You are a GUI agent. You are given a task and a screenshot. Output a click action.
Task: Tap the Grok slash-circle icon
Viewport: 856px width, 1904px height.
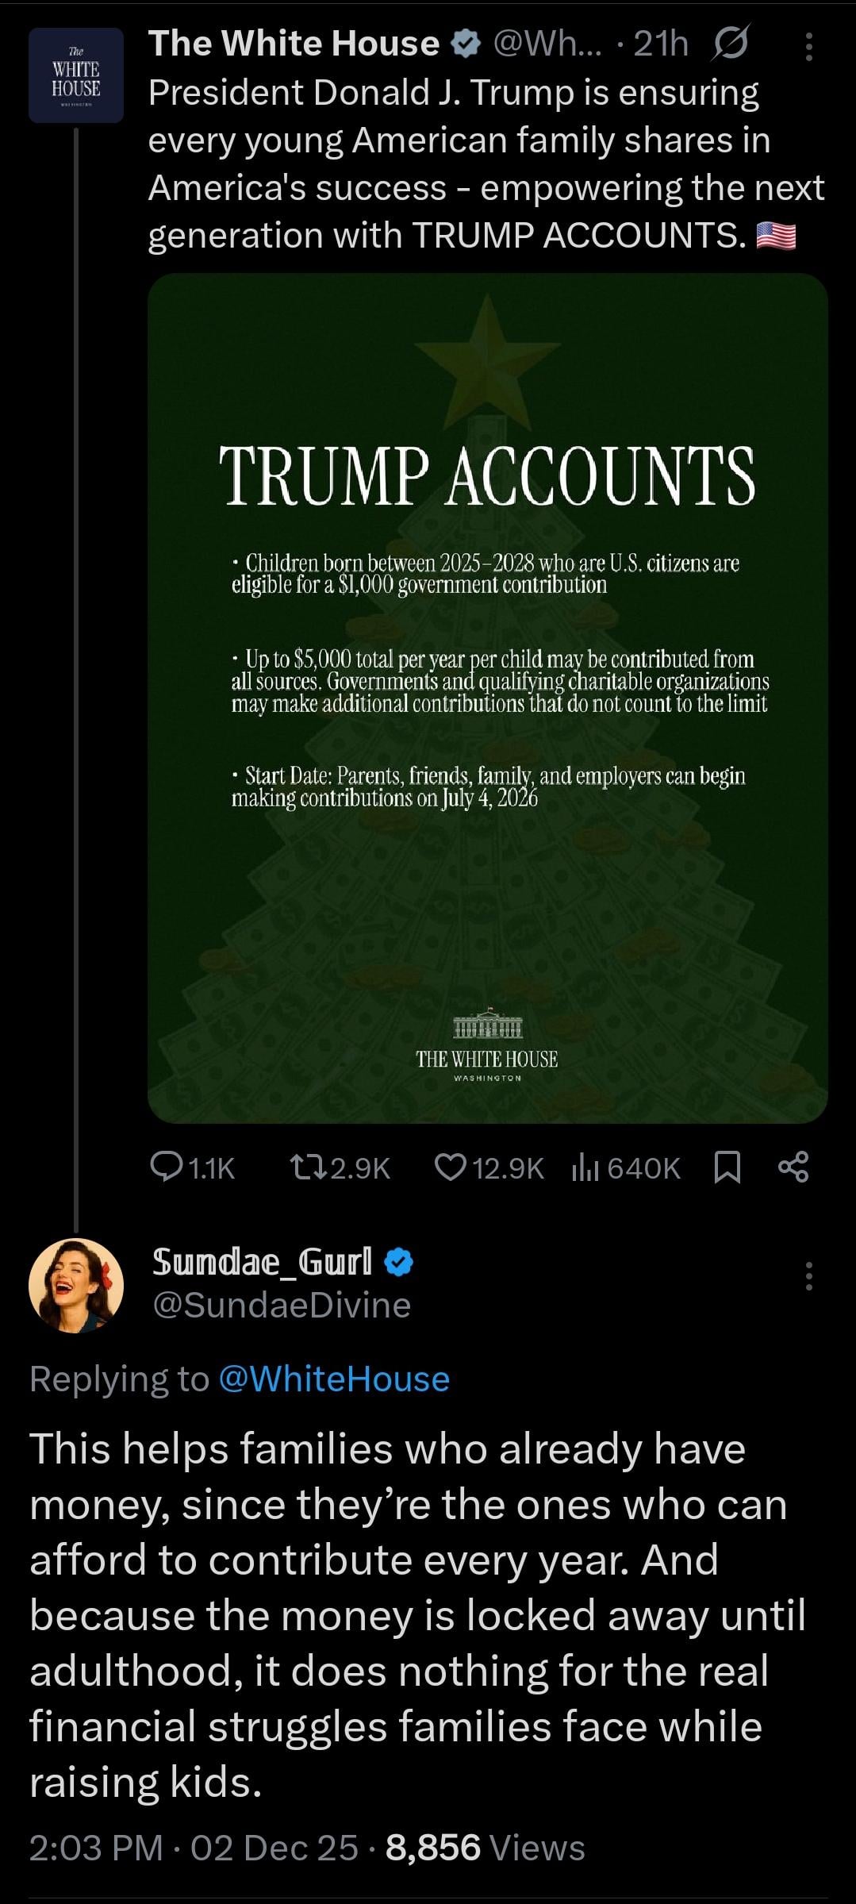pyautogui.click(x=729, y=45)
